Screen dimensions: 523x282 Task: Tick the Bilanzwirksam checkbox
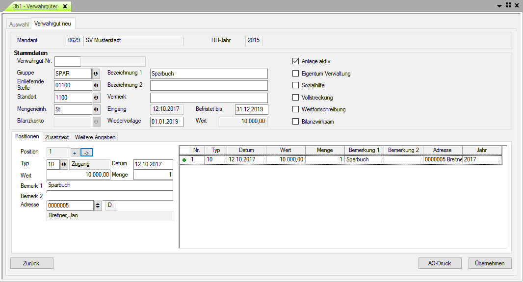click(x=295, y=122)
